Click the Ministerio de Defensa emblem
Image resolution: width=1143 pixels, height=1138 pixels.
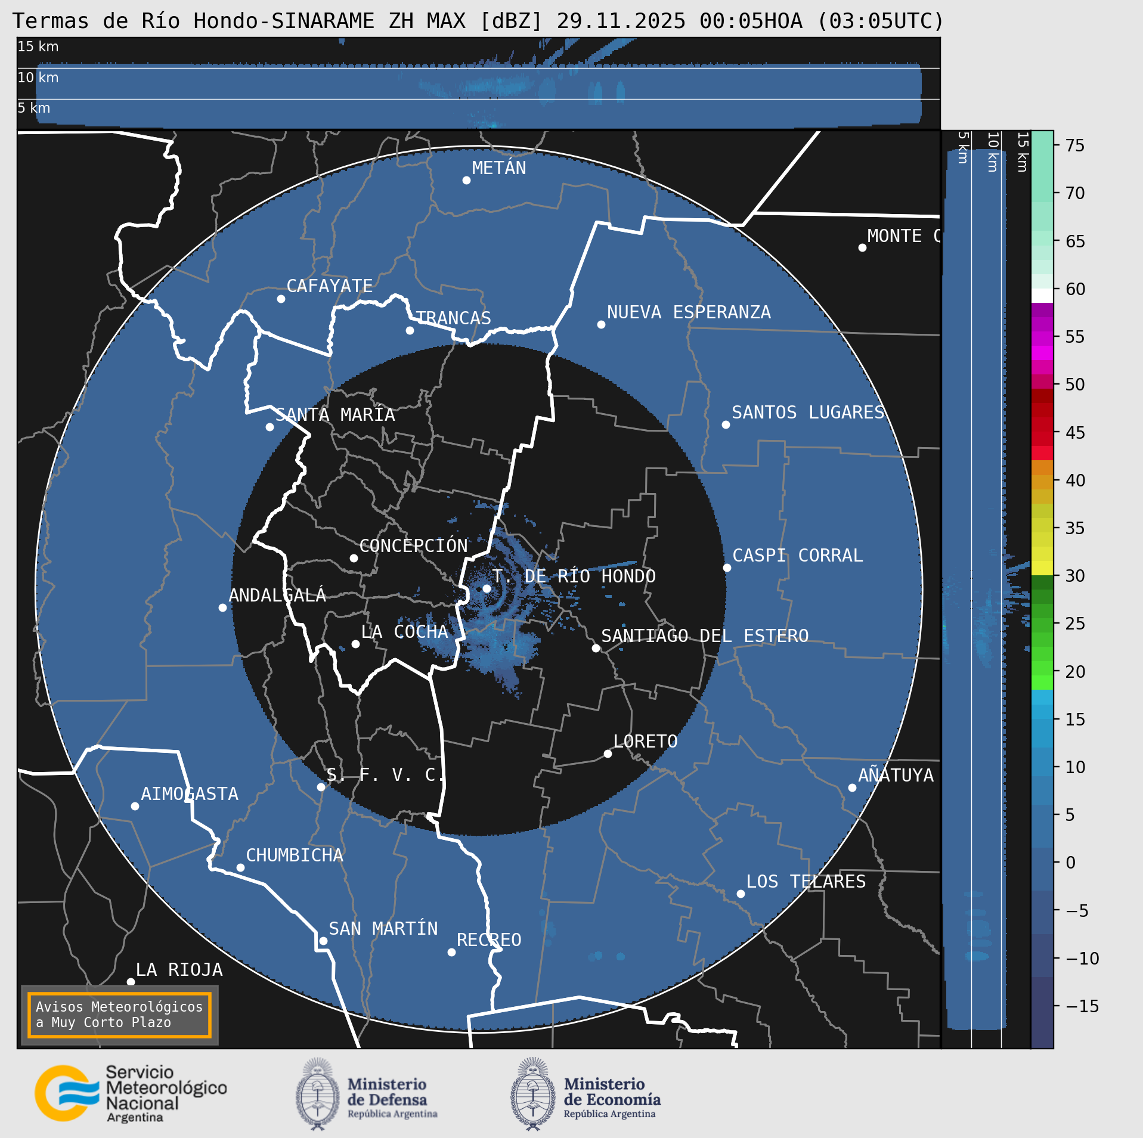click(318, 1094)
